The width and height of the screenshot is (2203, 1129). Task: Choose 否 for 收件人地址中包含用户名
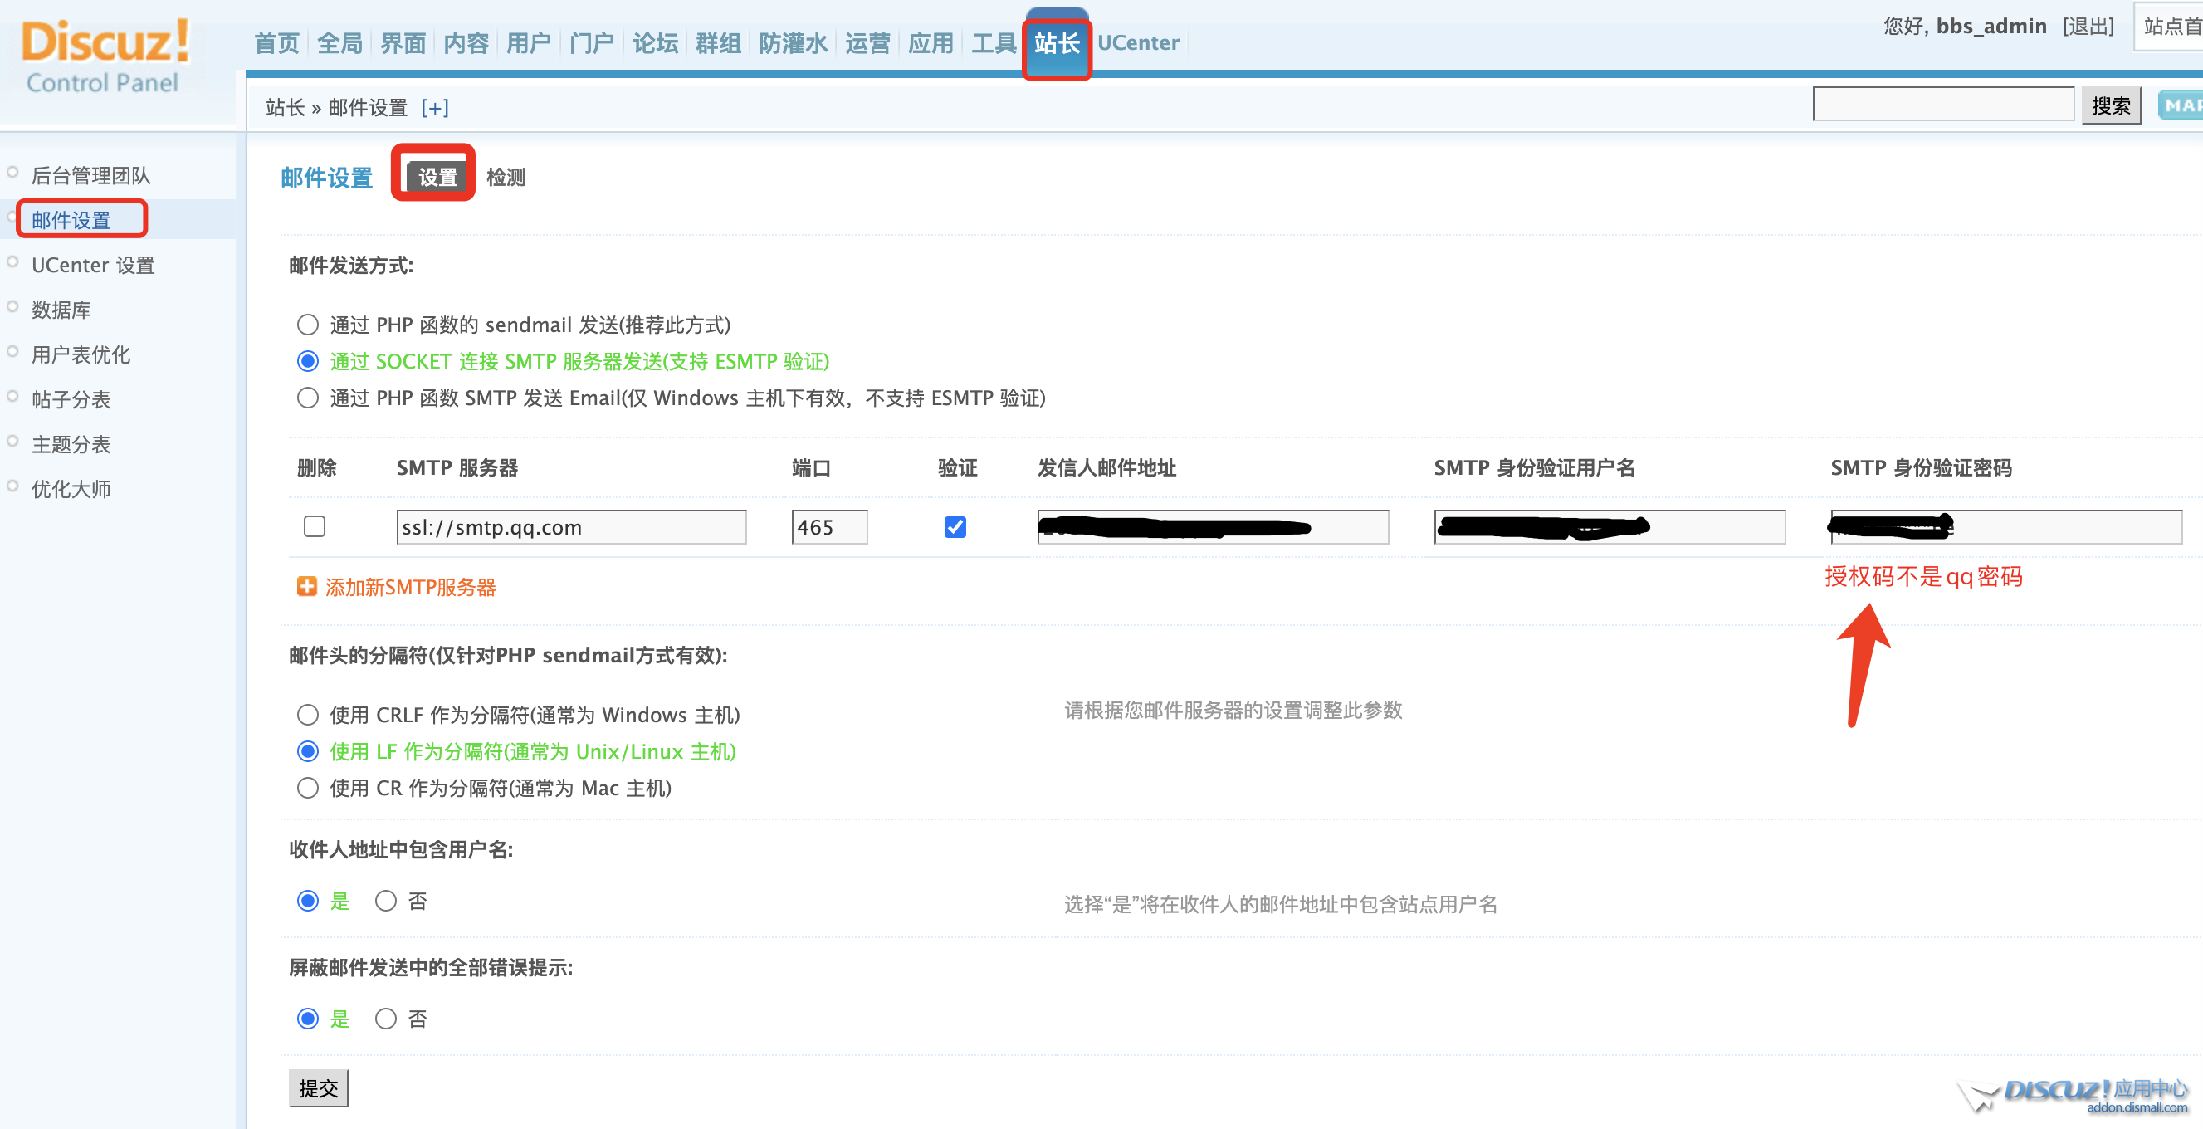tap(386, 901)
